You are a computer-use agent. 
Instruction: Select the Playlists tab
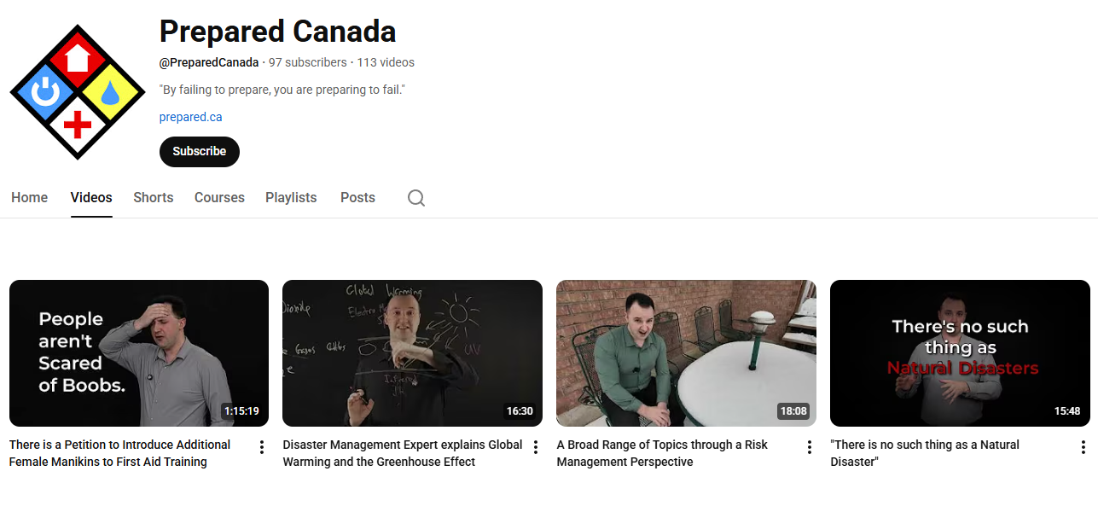291,198
